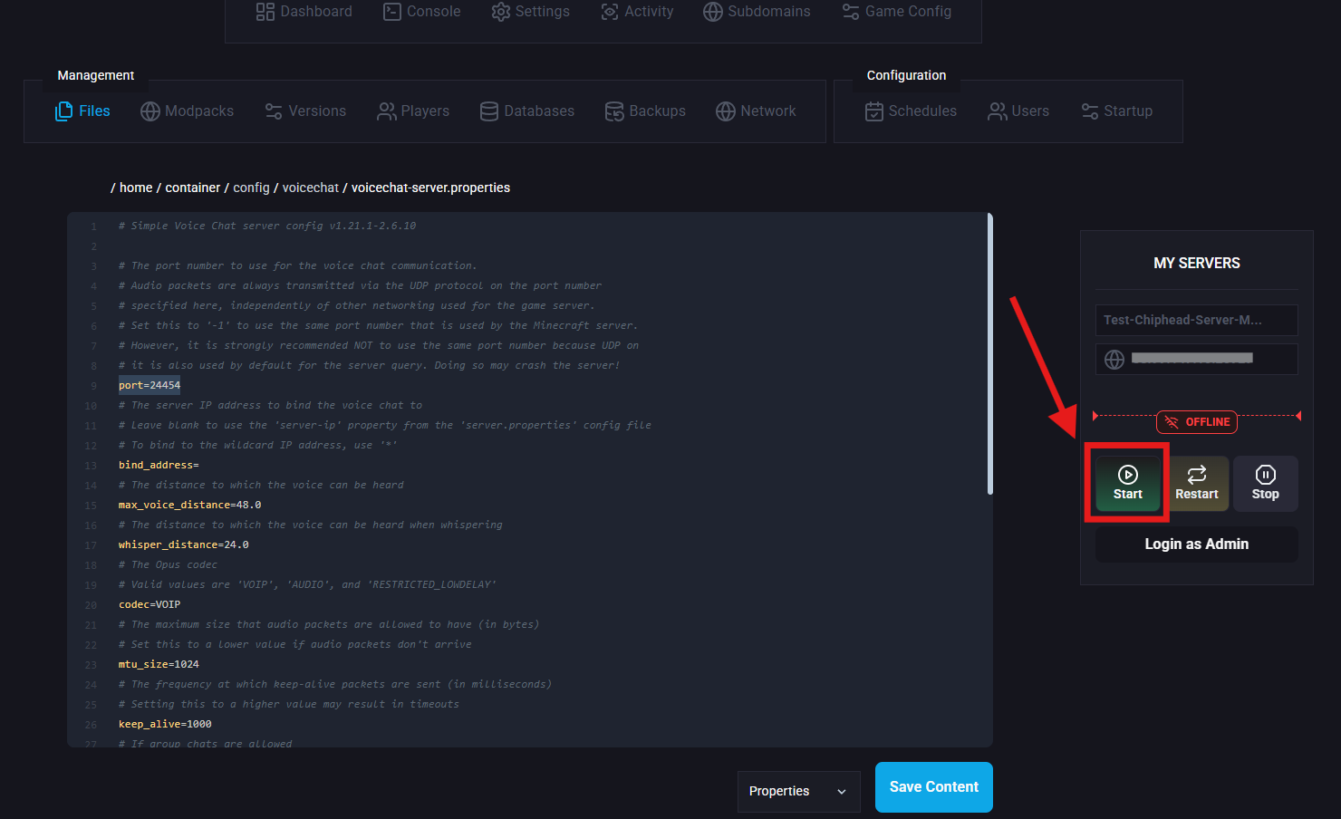Click the Modpacks globe icon
Image resolution: width=1341 pixels, height=819 pixels.
tap(150, 111)
